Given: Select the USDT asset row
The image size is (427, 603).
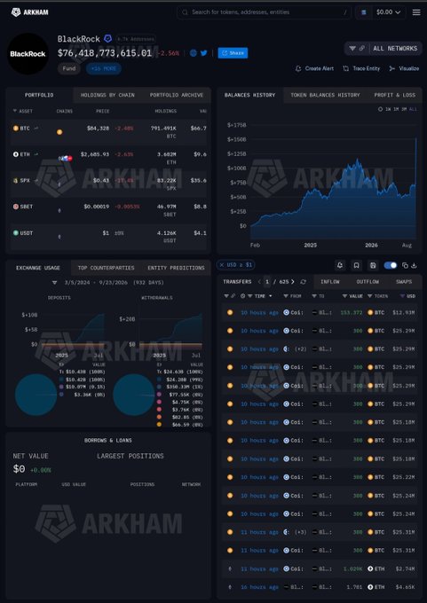Looking at the screenshot, I should pyautogui.click(x=108, y=236).
